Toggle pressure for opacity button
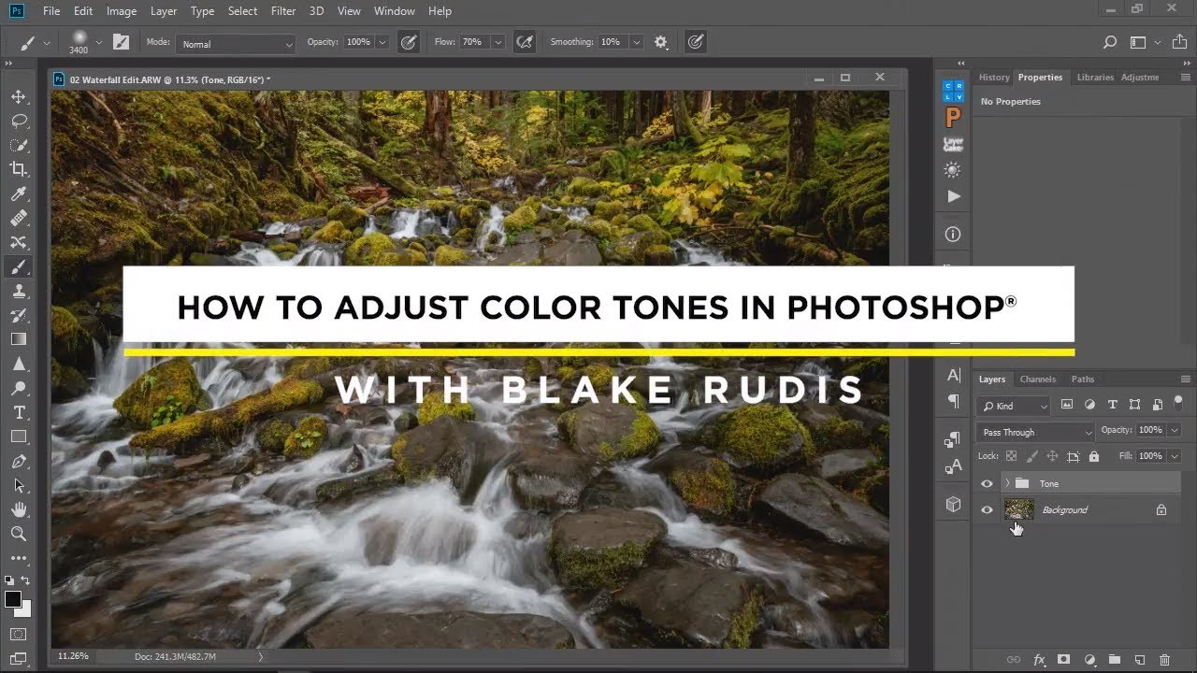The height and width of the screenshot is (673, 1197). click(x=408, y=42)
